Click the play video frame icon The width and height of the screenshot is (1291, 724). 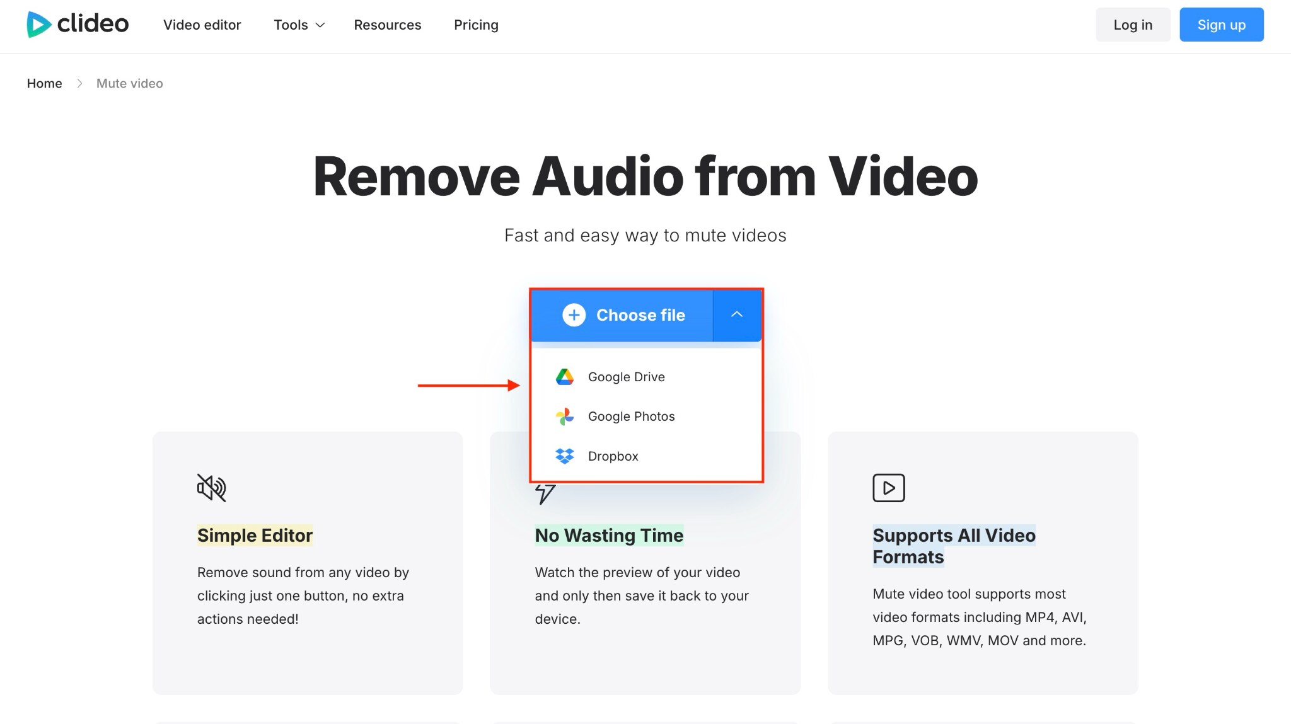(889, 488)
